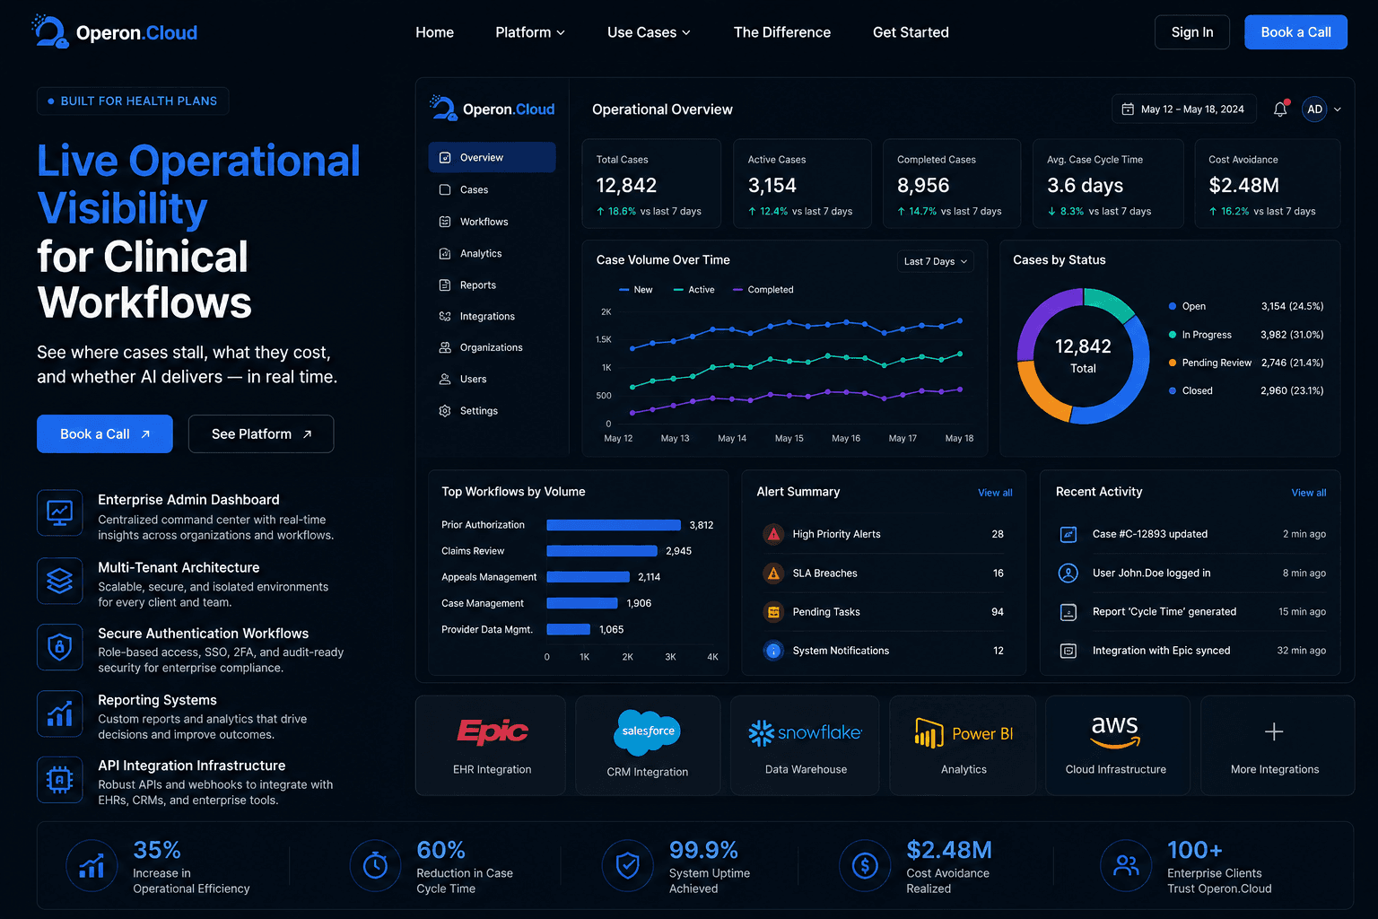This screenshot has height=919, width=1378.
Task: Expand the Use Cases navigation dropdown
Action: 649,32
